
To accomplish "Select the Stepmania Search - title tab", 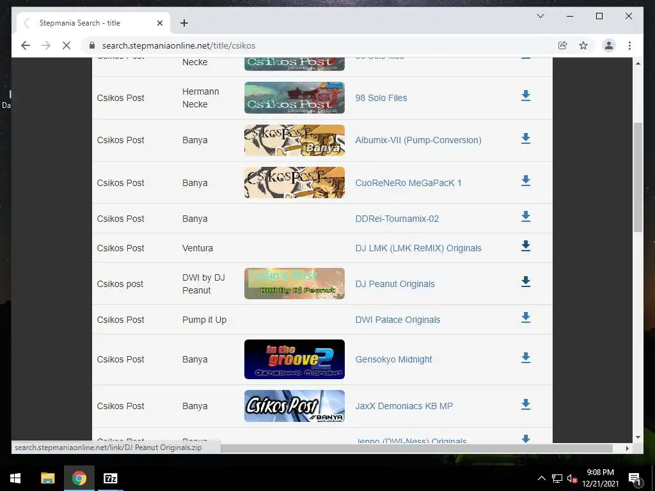I will pos(93,23).
